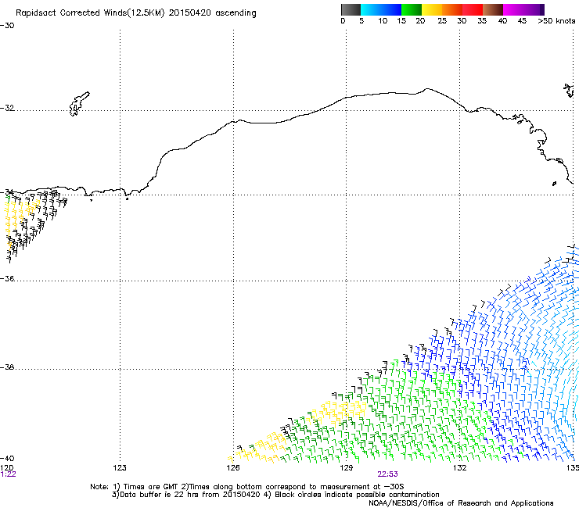Click the '-32' latitude label

click(7, 108)
